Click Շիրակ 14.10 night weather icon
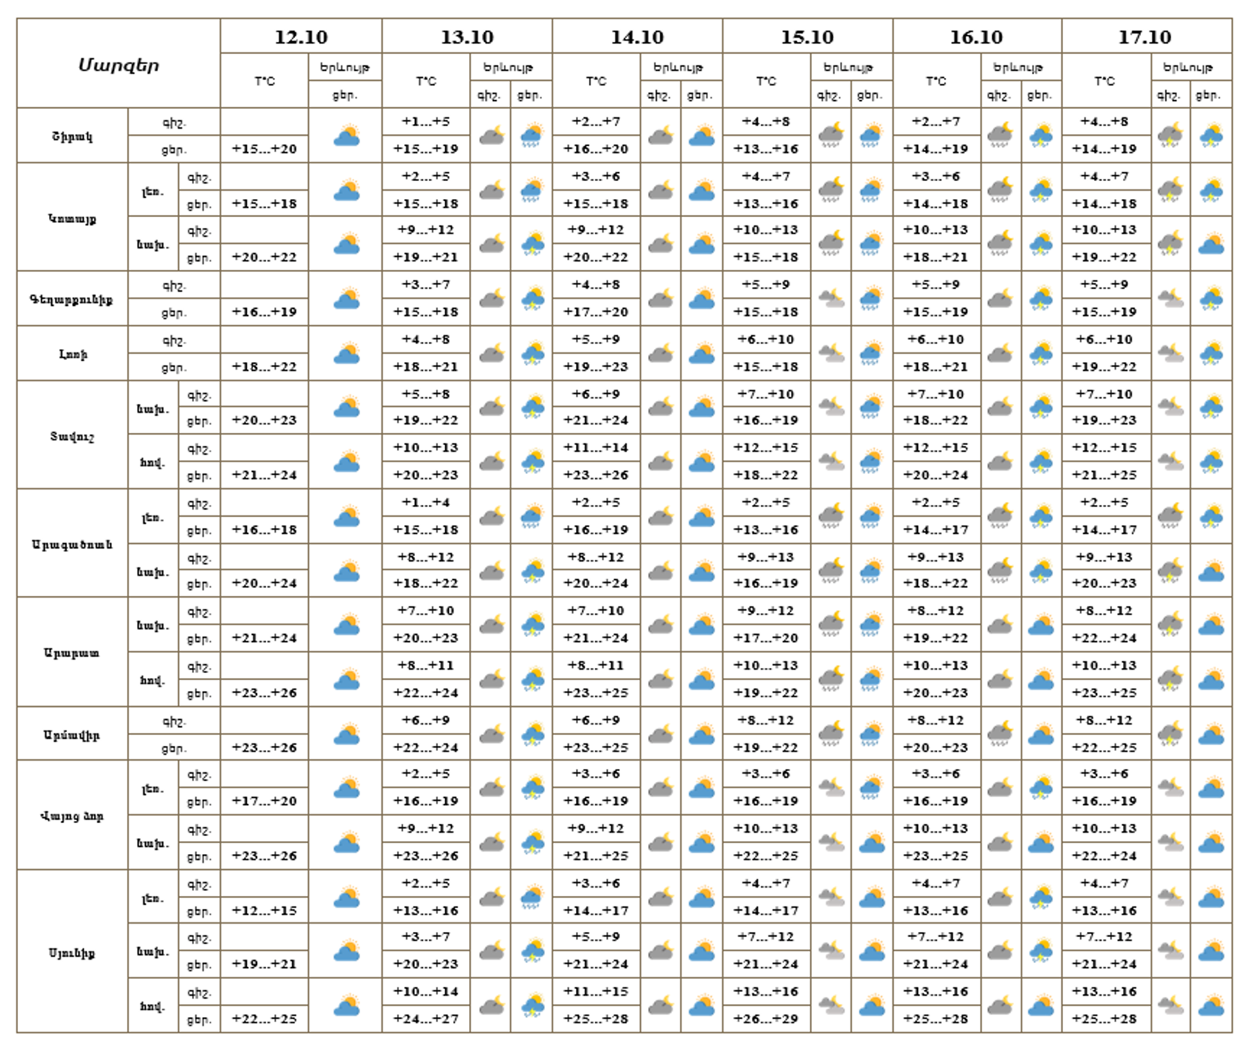Screen dimensions: 1237x1046 tap(660, 136)
